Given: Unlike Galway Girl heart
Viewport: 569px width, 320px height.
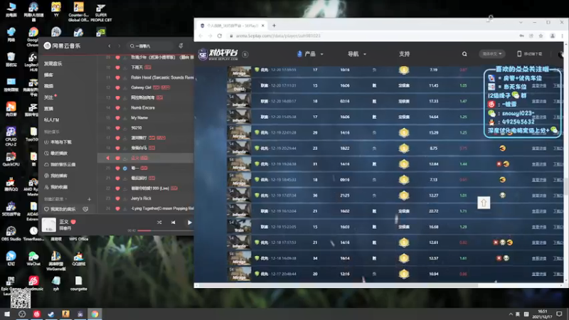Looking at the screenshot, I should click(117, 87).
